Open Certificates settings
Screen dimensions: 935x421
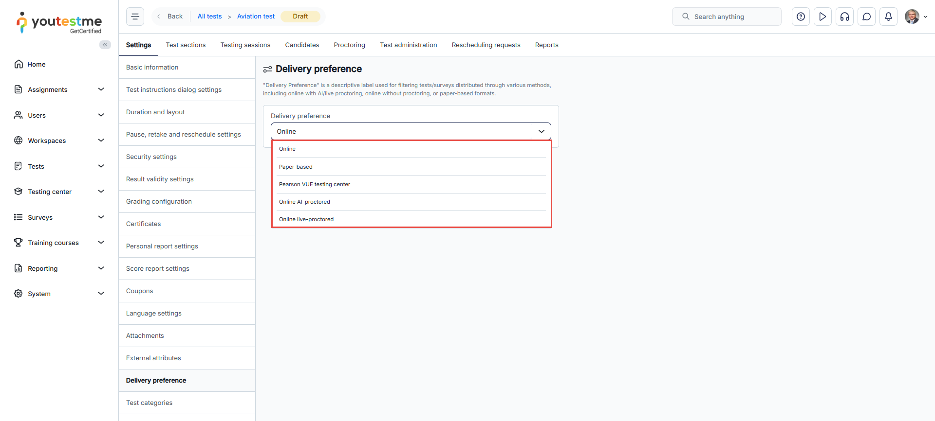[x=187, y=224]
